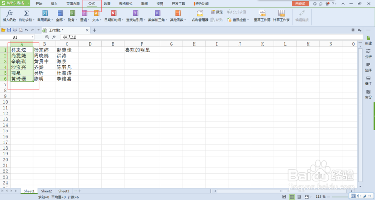The width and height of the screenshot is (375, 200).
Task: Open the Name Manager (名称管理器)
Action: pos(200,16)
